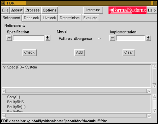This screenshot has width=158, height=124.
Task: Click the question mark status of Spec assertion
Action: pos(4,67)
